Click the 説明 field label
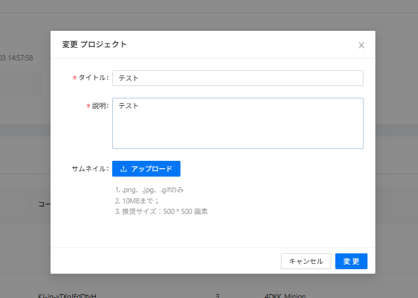This screenshot has height=298, width=418. coord(100,106)
